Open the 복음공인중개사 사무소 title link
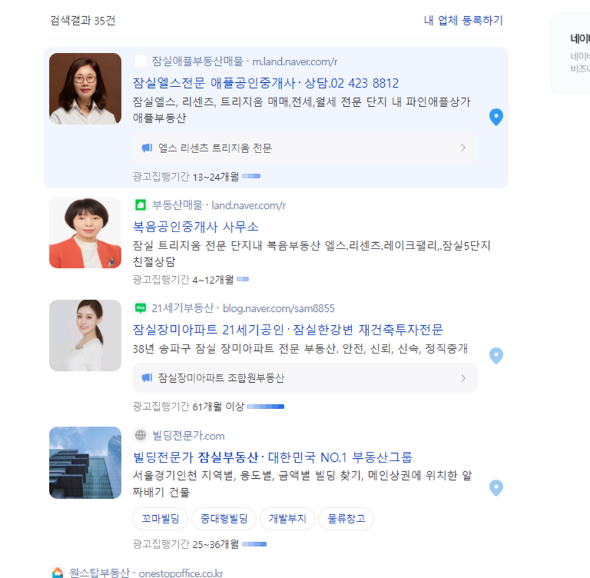The height and width of the screenshot is (578, 590). point(196,227)
